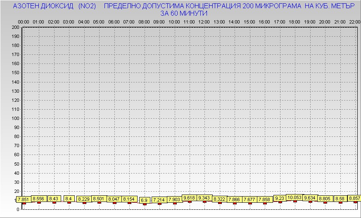Select the 6.9 data point label

tap(144, 200)
